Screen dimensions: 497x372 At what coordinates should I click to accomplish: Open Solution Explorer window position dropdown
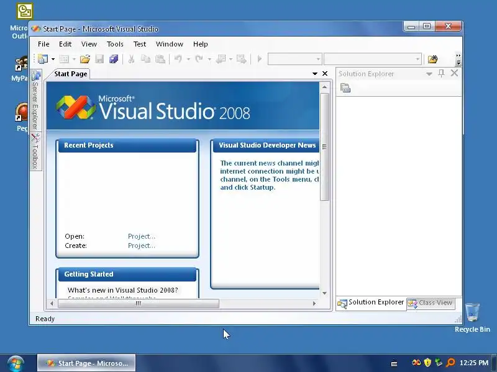pos(429,74)
